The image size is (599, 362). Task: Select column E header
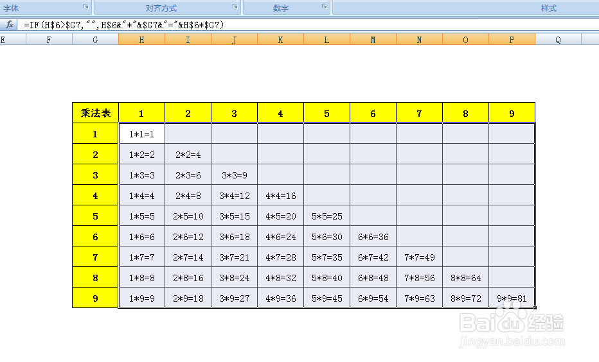(x=13, y=40)
